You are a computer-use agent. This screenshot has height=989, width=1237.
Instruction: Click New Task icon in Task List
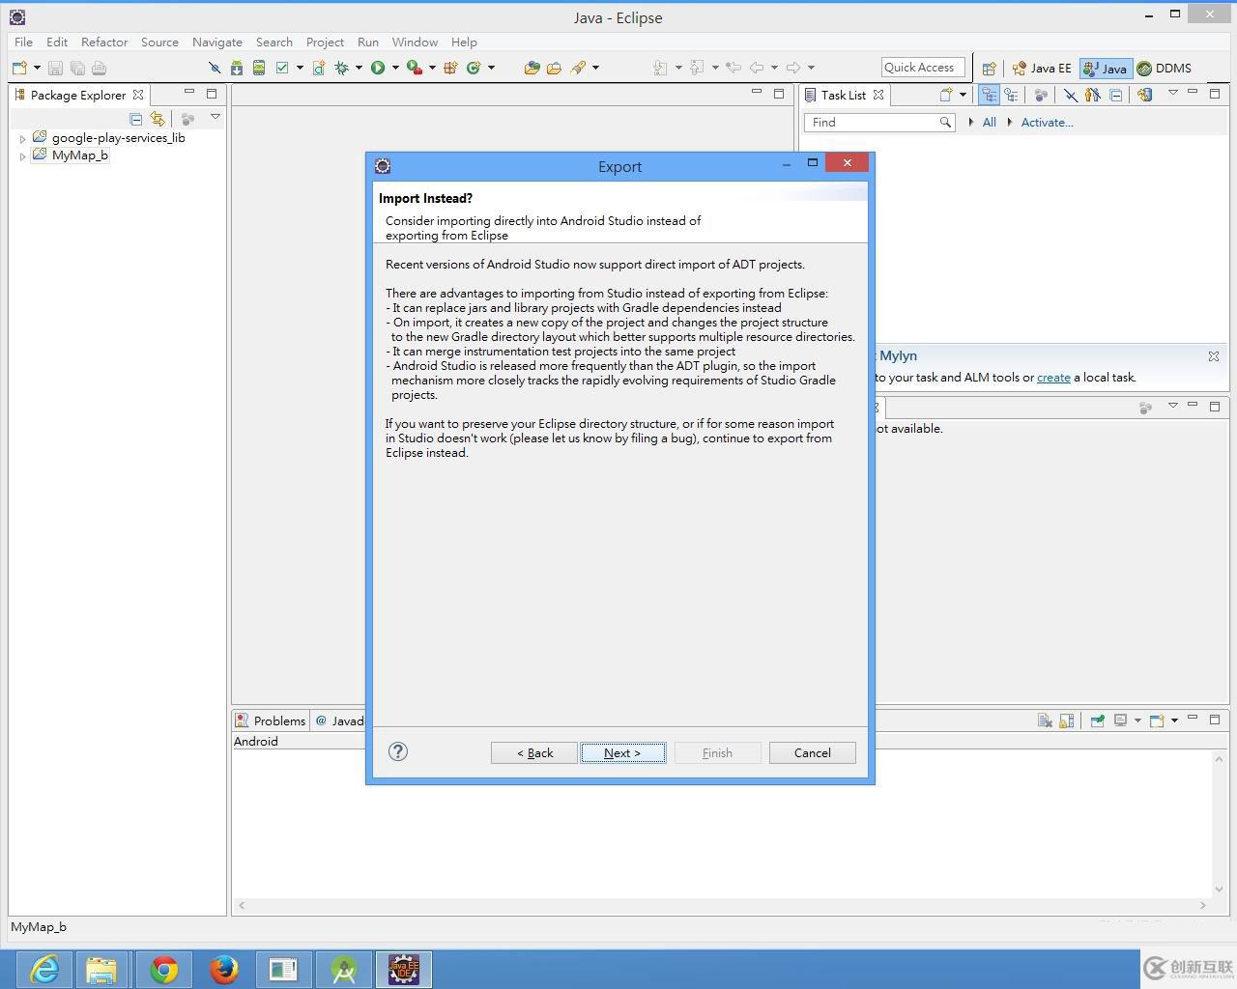tap(945, 95)
